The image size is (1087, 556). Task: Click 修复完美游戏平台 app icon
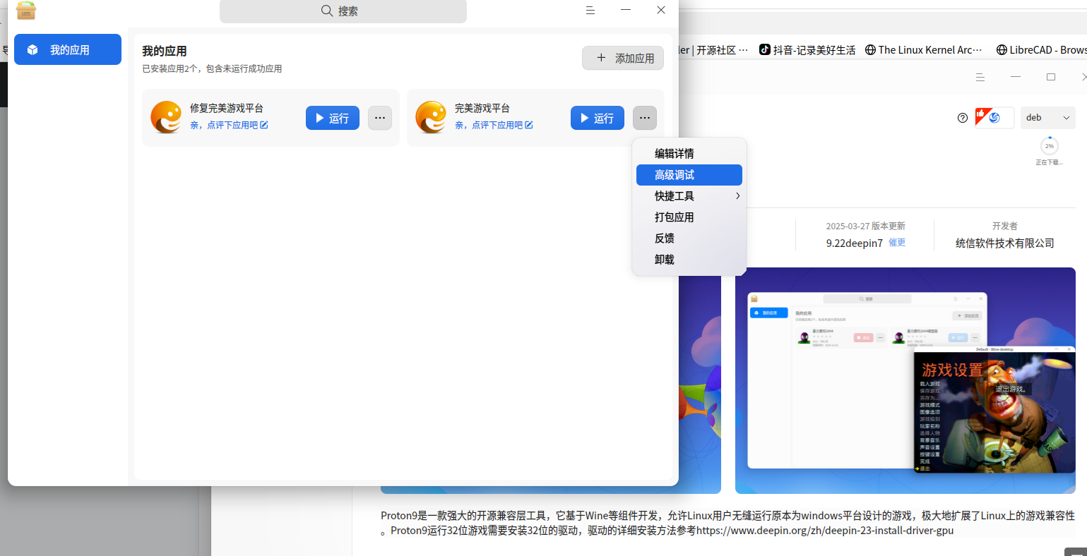(166, 117)
